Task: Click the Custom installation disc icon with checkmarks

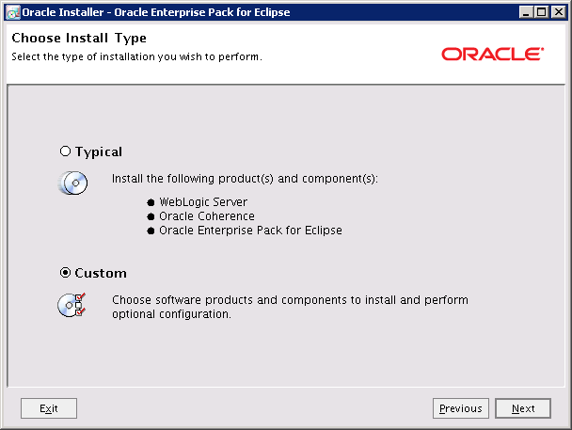Action: click(72, 305)
